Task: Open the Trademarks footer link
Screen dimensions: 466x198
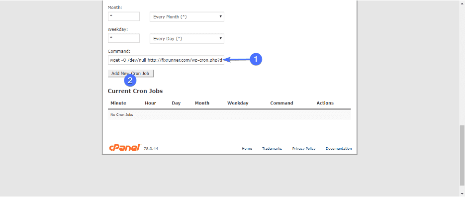Action: pyautogui.click(x=272, y=149)
